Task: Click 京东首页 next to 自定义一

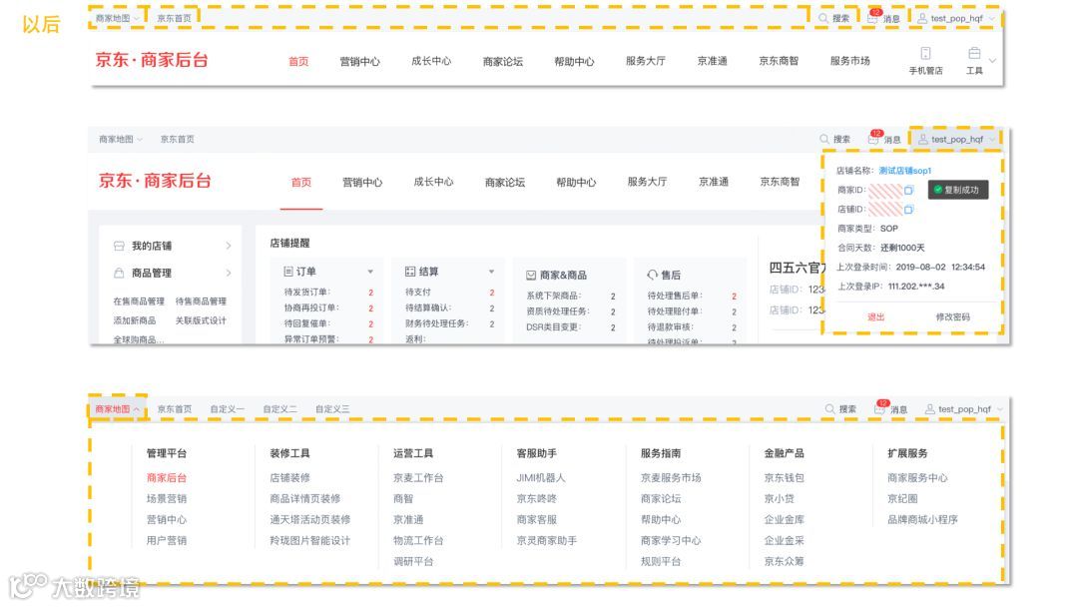Action: tap(175, 409)
